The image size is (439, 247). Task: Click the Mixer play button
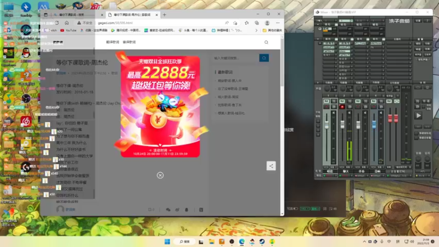[418, 115]
